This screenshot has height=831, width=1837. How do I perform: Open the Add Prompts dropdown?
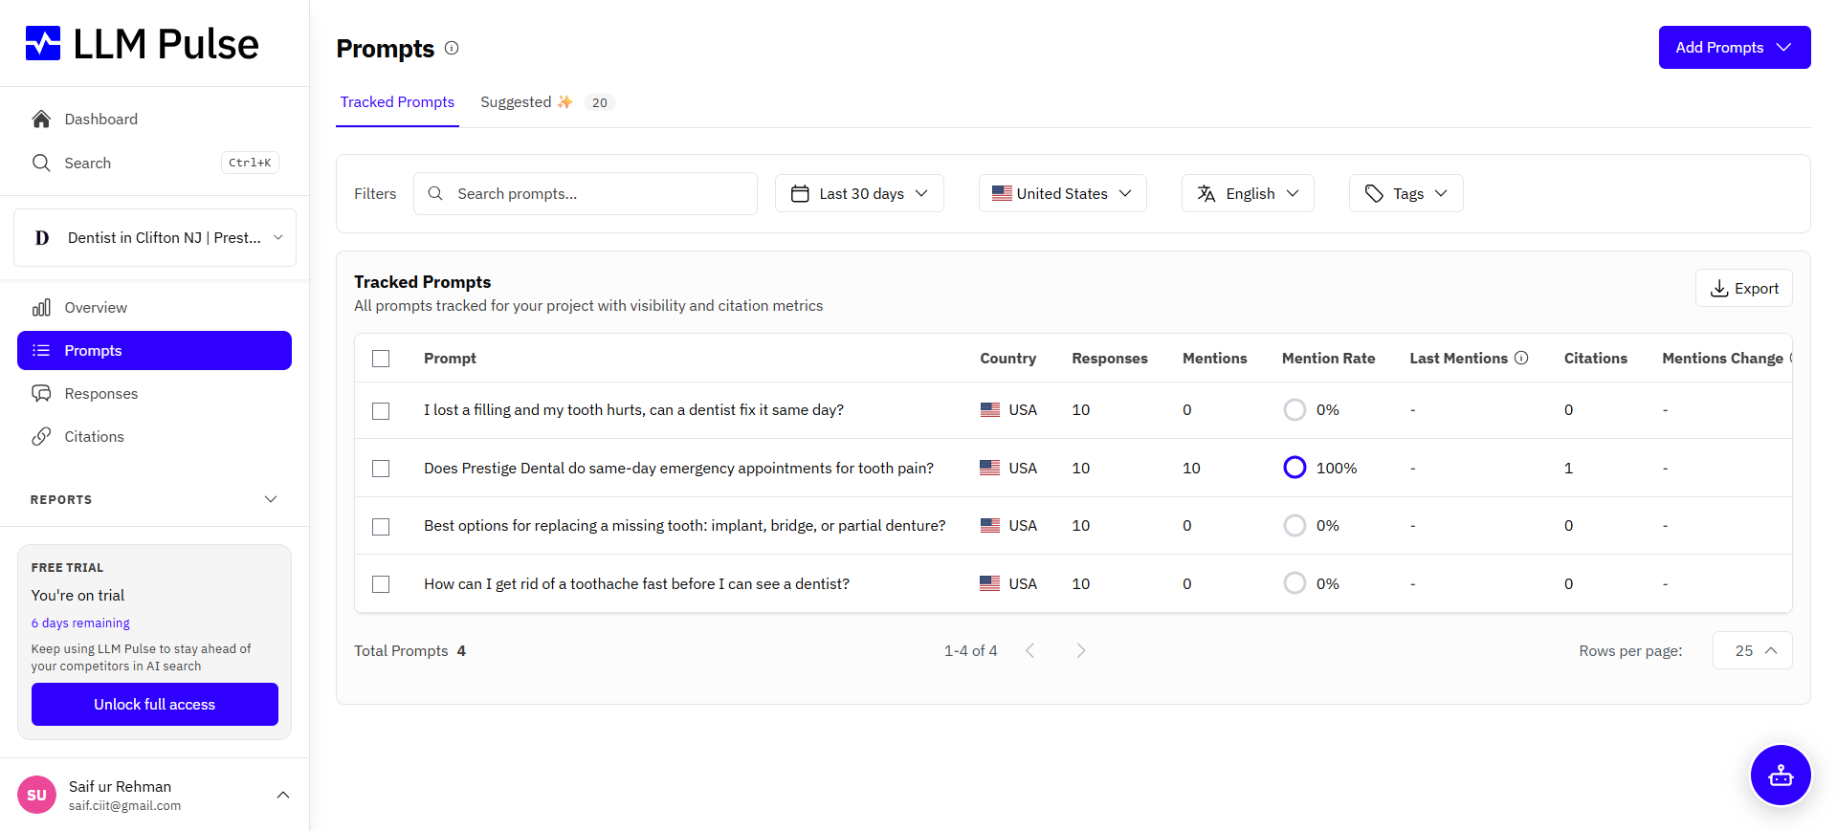click(x=1734, y=47)
